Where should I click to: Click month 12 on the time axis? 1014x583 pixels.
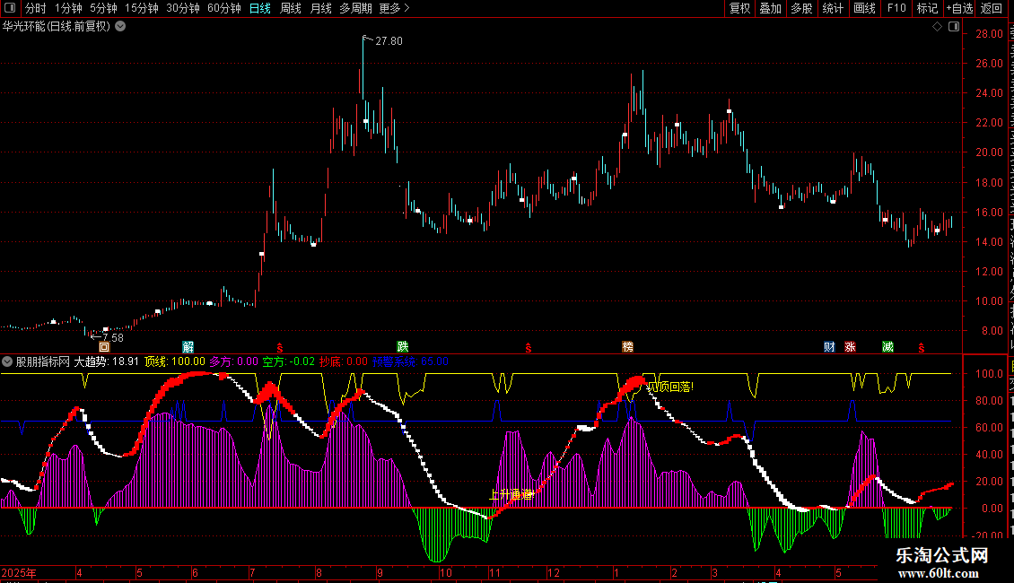coord(553,573)
